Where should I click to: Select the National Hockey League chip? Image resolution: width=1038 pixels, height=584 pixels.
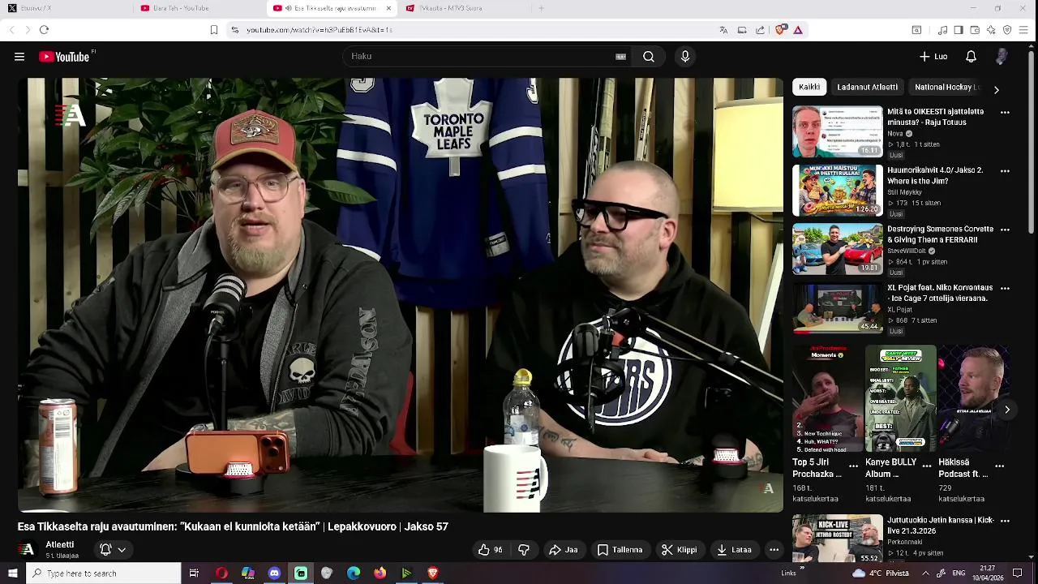click(x=946, y=87)
